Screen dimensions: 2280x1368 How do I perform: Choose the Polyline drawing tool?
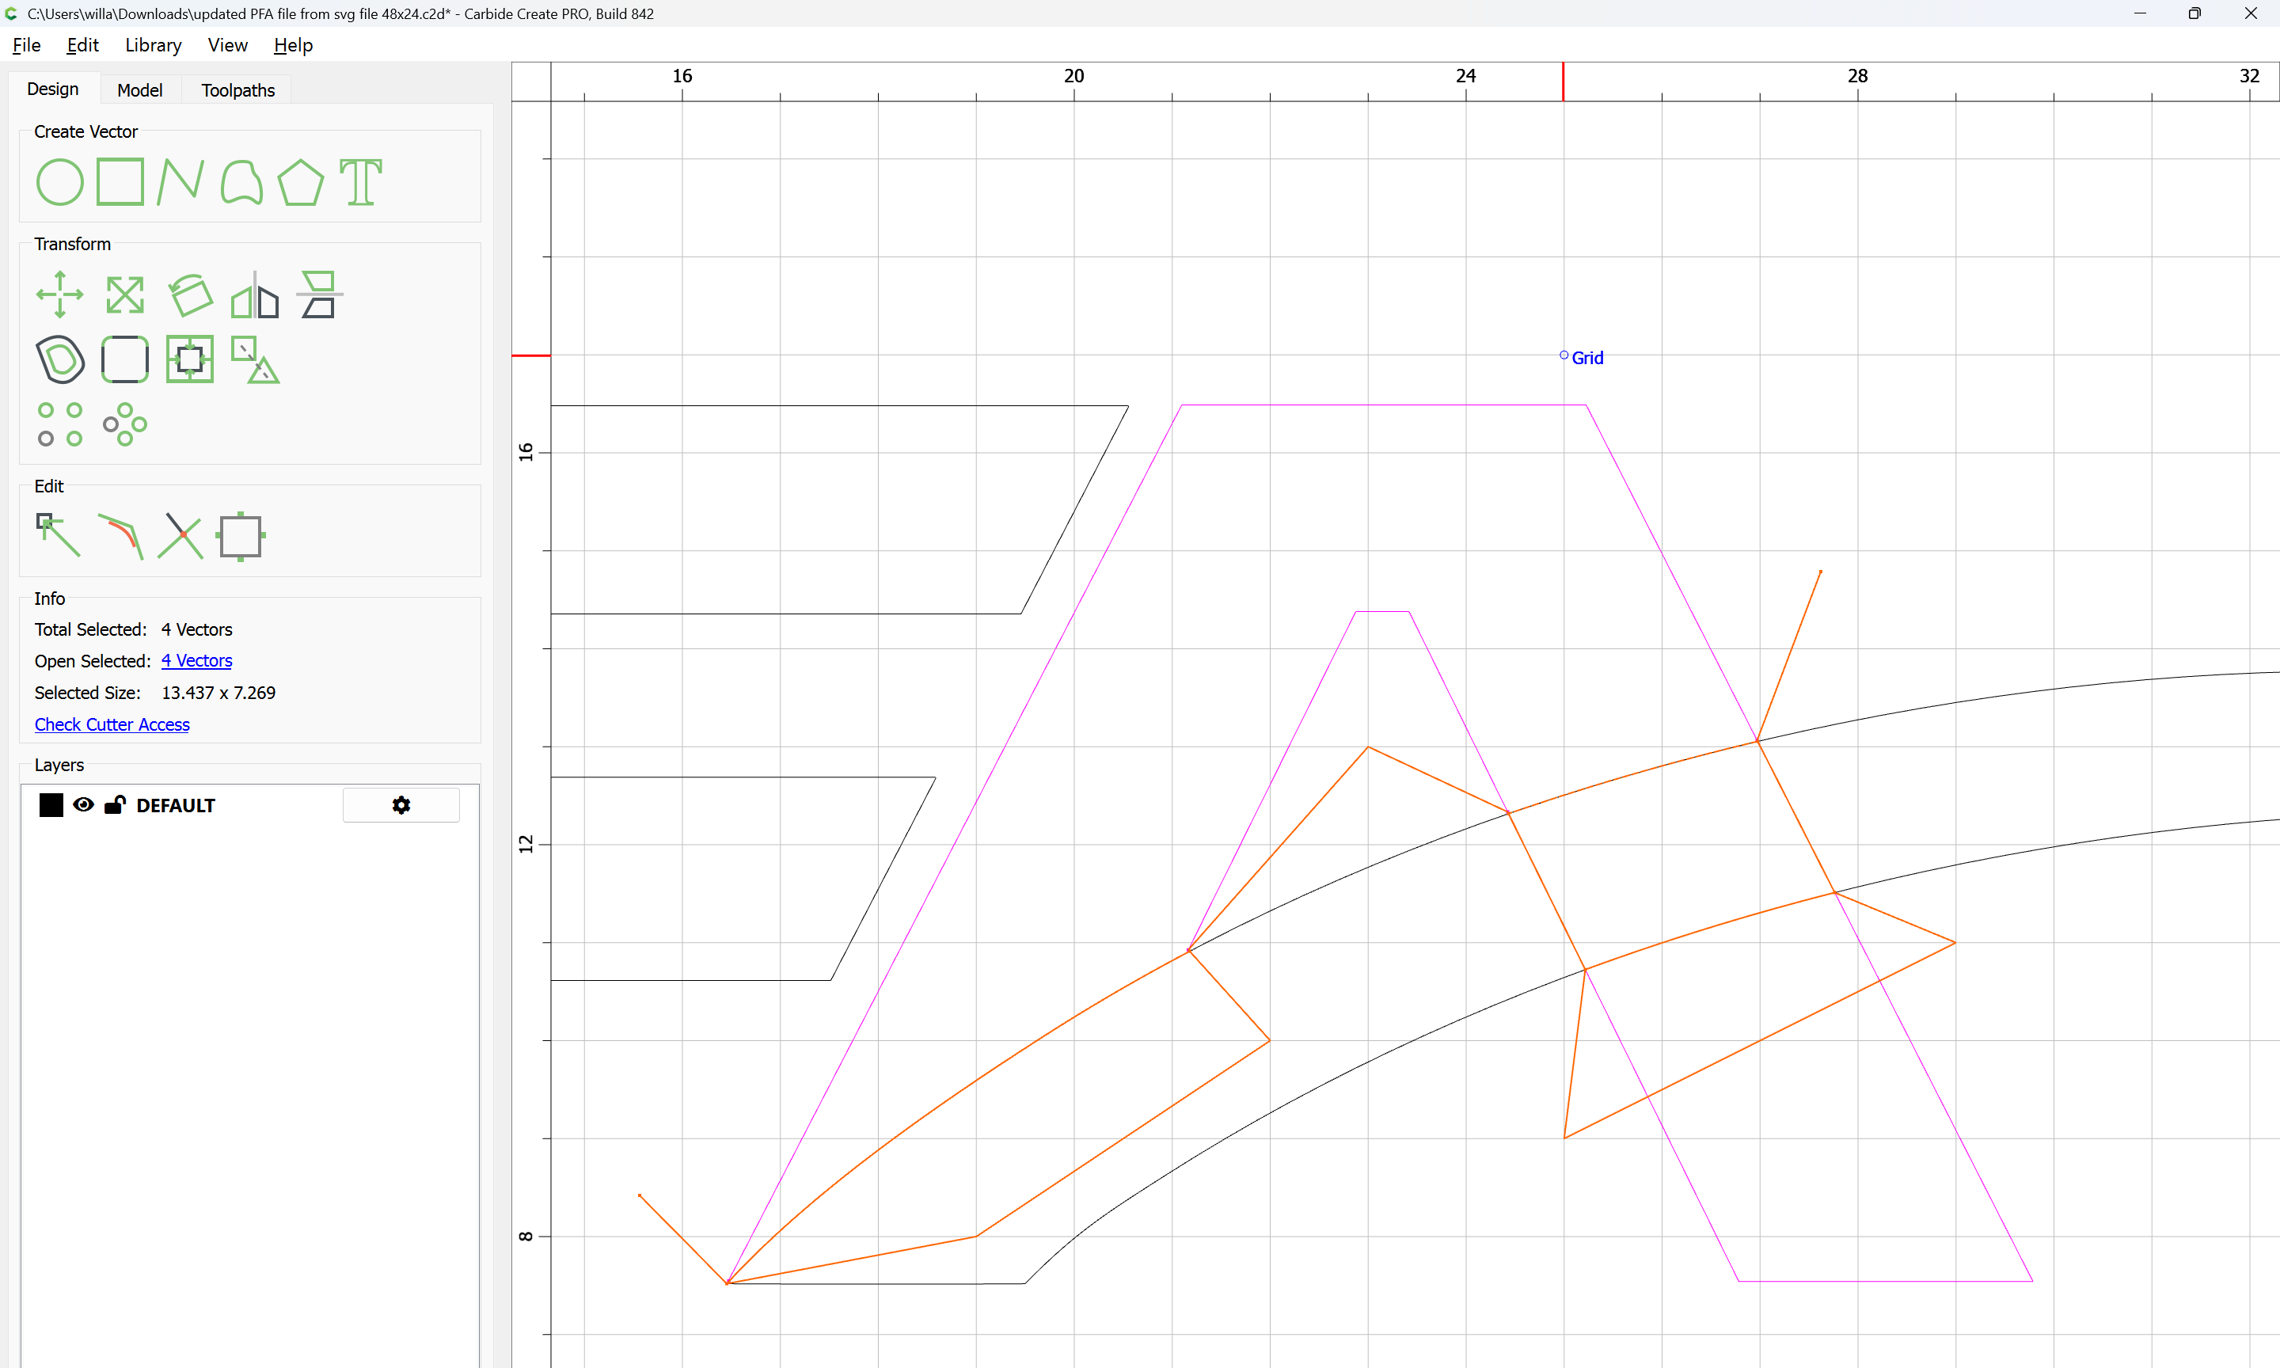point(180,181)
